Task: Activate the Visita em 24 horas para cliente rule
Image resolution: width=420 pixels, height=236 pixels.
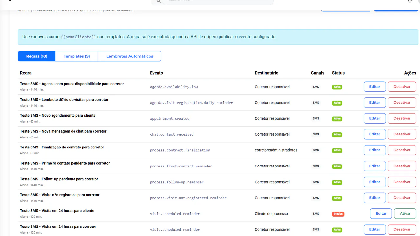Action: coord(405,214)
